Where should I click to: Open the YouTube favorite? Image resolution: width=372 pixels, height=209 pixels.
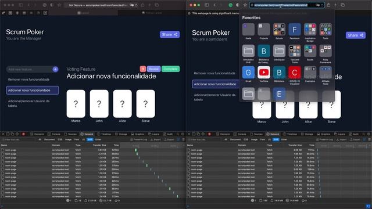coord(263,72)
